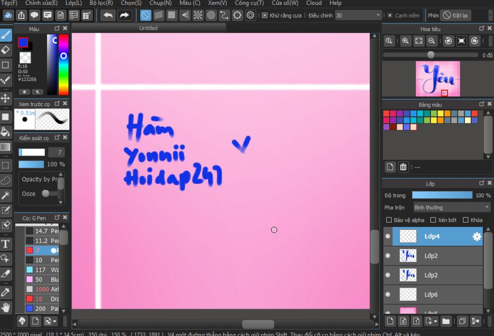The height and width of the screenshot is (336, 494).
Task: Click the brush size value field
Action: tap(57, 153)
